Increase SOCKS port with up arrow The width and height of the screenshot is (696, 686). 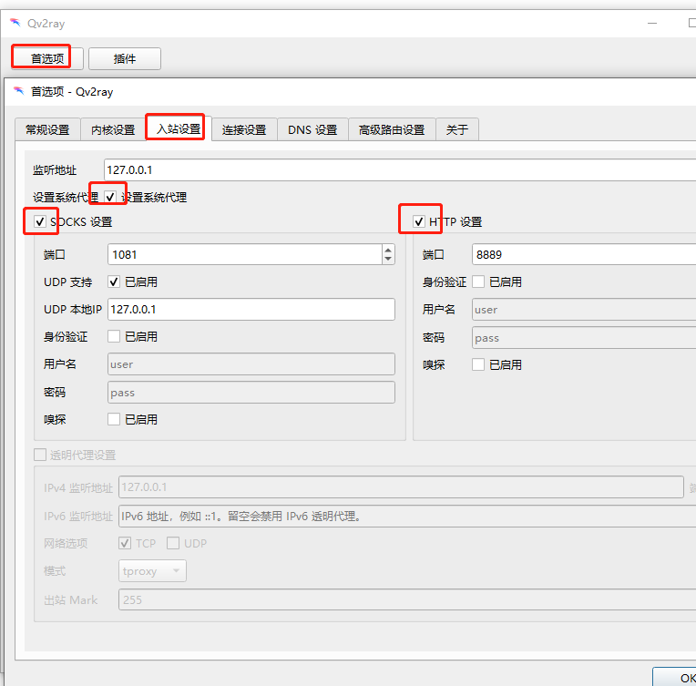[x=388, y=250]
